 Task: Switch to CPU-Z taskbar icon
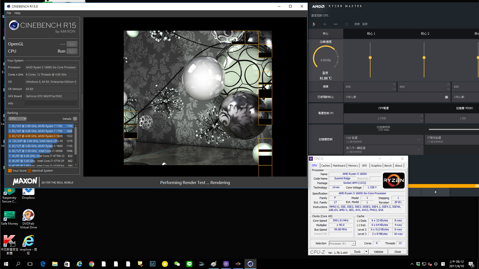tap(226, 264)
